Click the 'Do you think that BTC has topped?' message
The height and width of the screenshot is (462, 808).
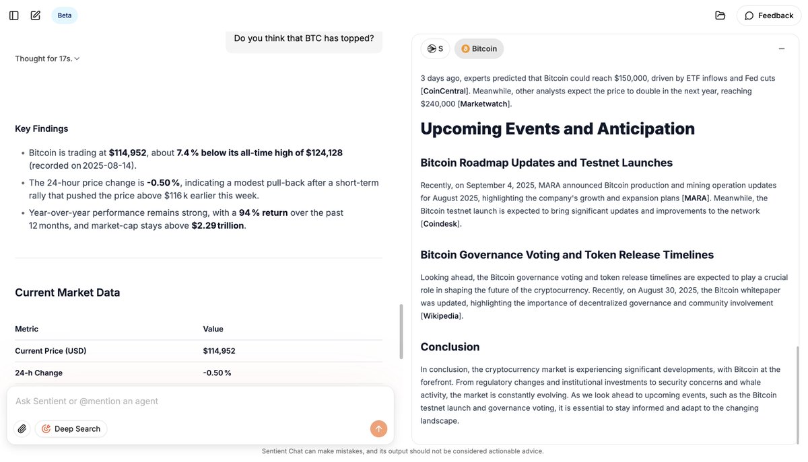304,38
